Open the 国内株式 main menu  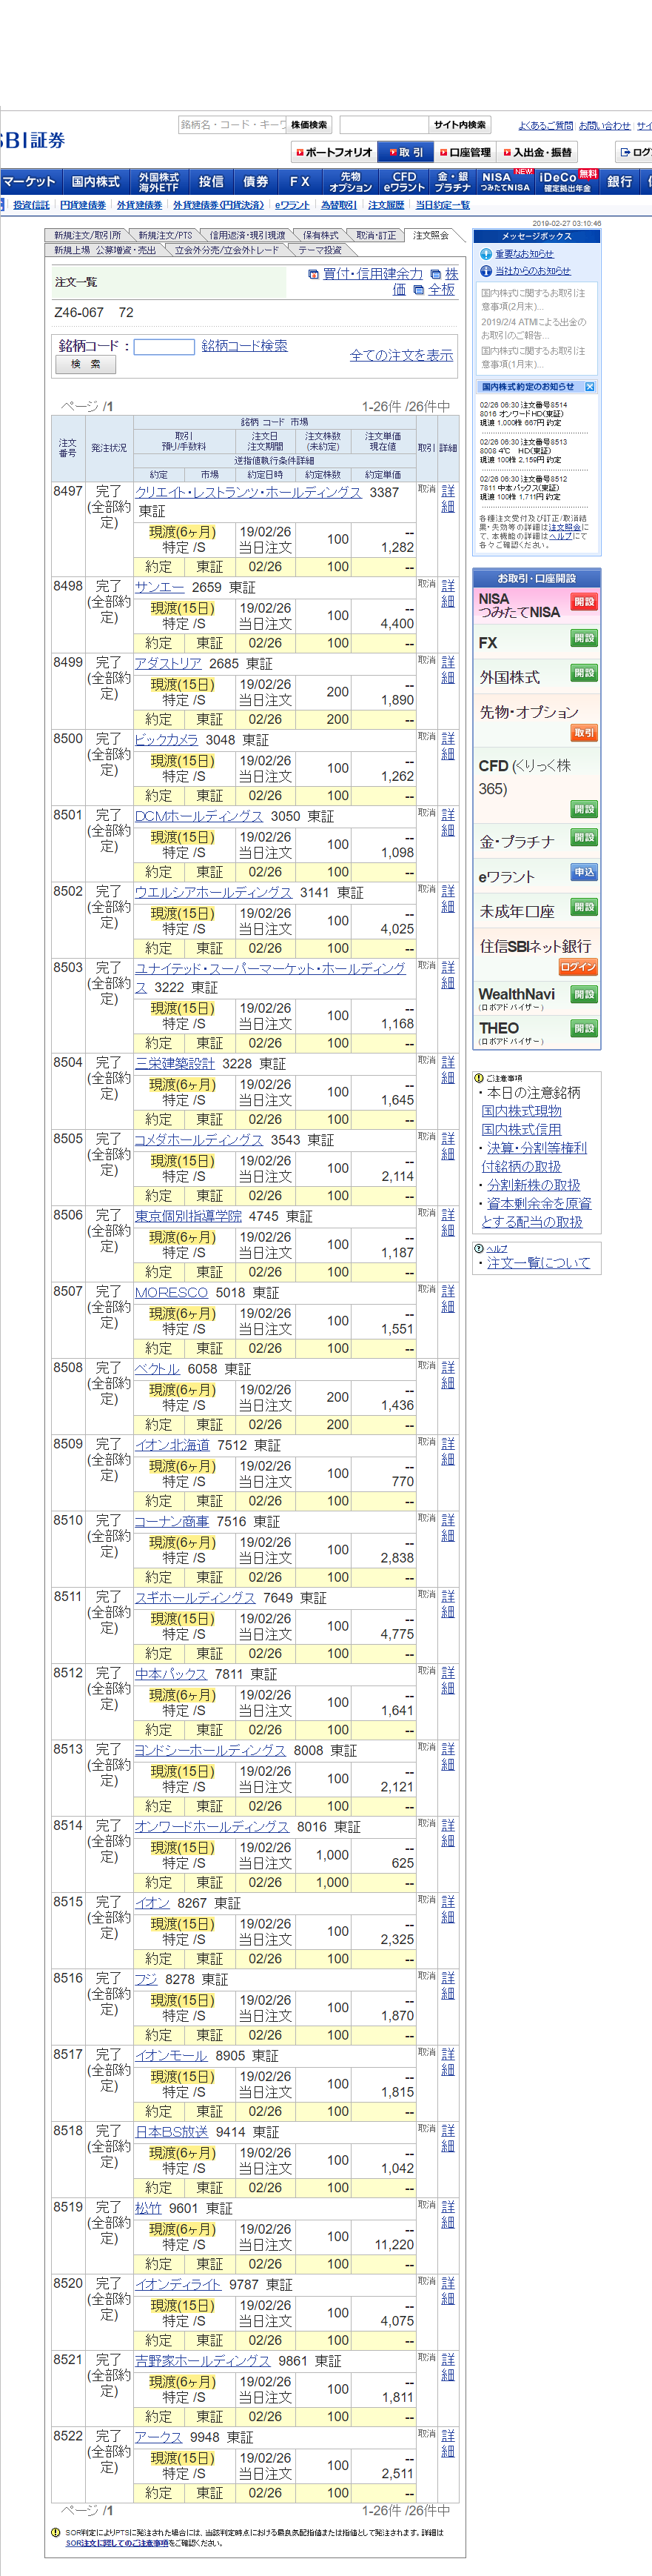point(96,182)
